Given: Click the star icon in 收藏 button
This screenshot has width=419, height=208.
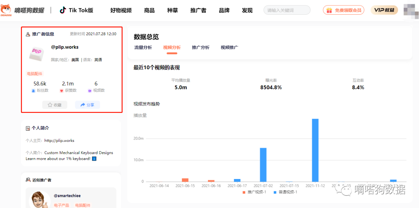Looking at the screenshot, I should click(50, 105).
